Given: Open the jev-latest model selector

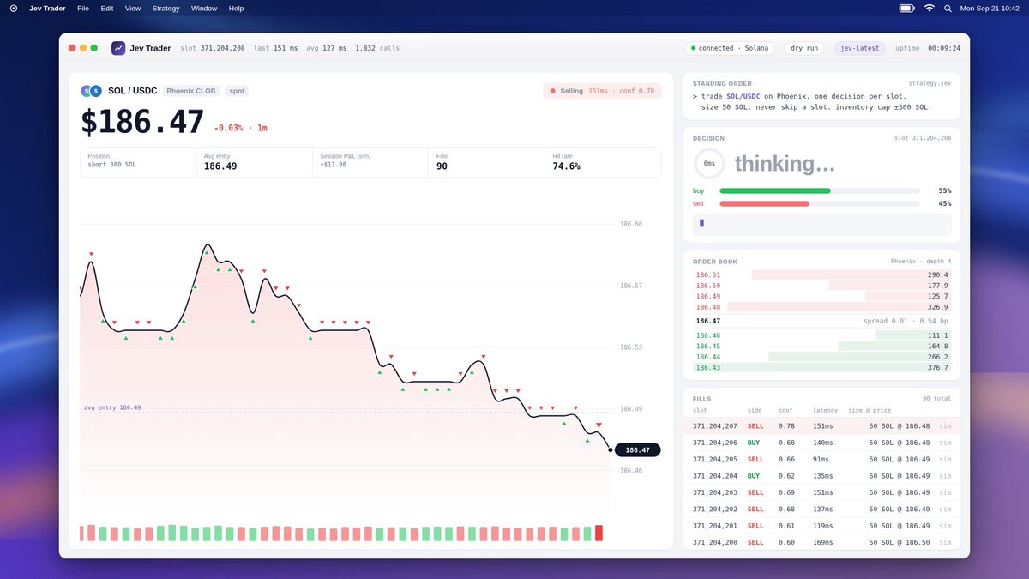Looking at the screenshot, I should [x=859, y=48].
